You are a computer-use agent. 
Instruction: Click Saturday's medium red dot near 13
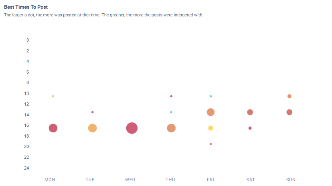[250, 112]
